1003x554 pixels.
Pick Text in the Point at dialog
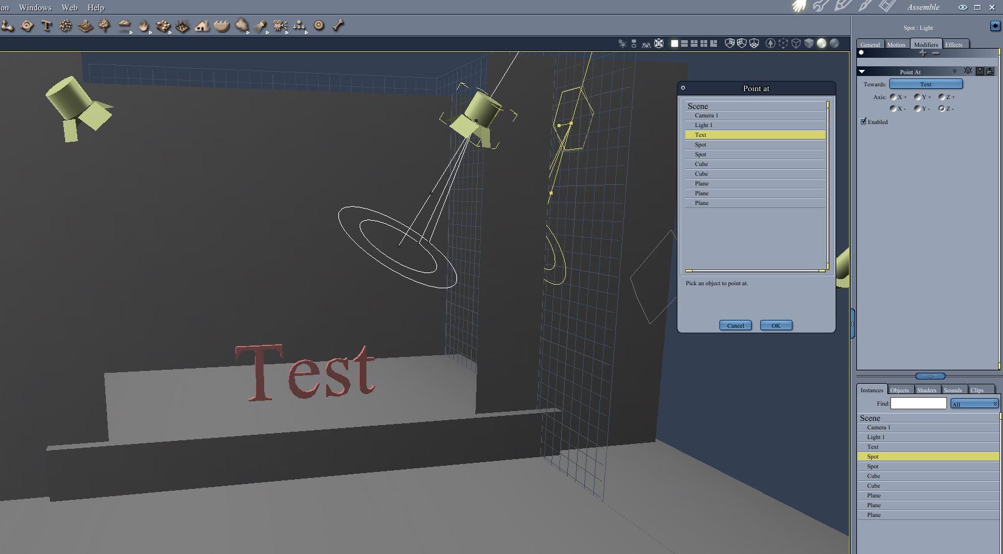pyautogui.click(x=755, y=135)
